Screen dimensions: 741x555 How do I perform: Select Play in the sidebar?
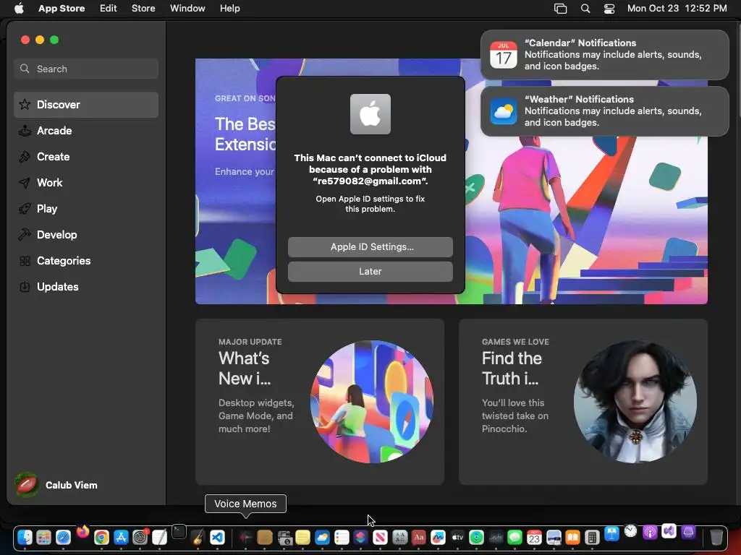[x=86, y=209]
